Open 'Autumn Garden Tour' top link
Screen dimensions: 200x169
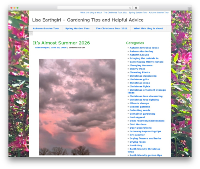(x=159, y=12)
